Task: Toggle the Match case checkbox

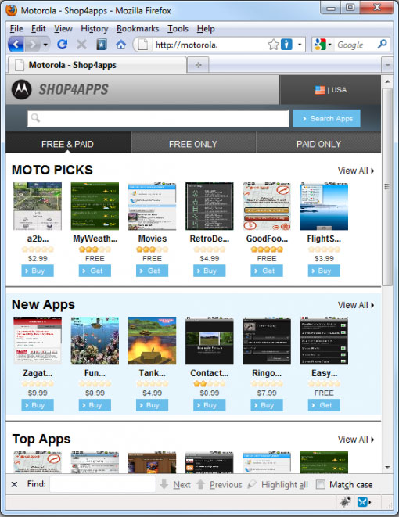Action: pos(320,484)
